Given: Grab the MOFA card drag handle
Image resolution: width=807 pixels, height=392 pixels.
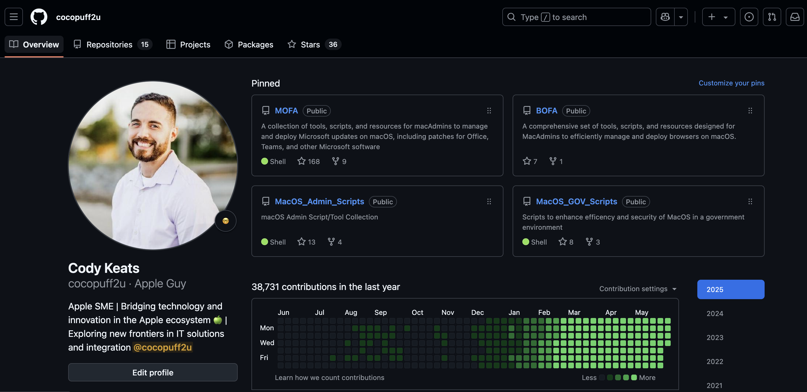Looking at the screenshot, I should tap(489, 111).
